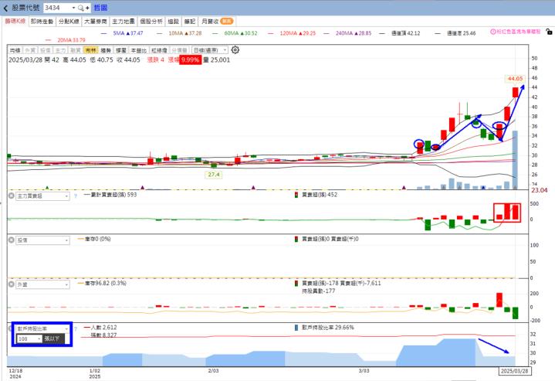Toggle the 外資 overlay button in chart toolbar
The height and width of the screenshot is (381, 555).
[x=30, y=50]
